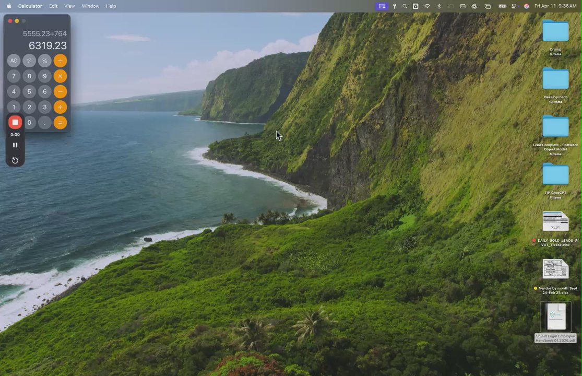Tap the digit 0 key

coord(30,123)
